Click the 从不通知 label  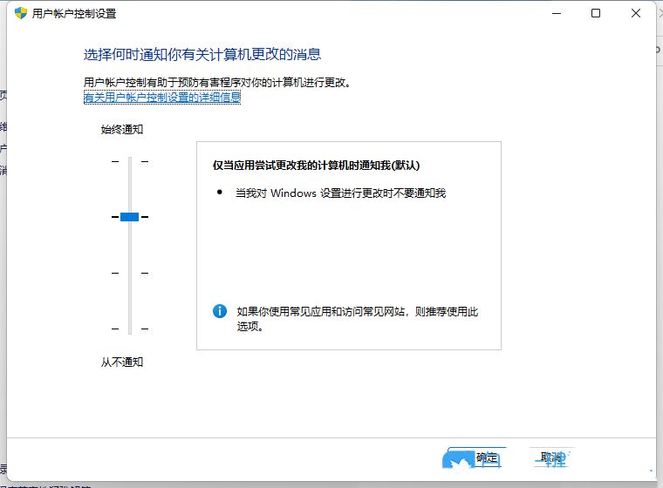coord(122,363)
